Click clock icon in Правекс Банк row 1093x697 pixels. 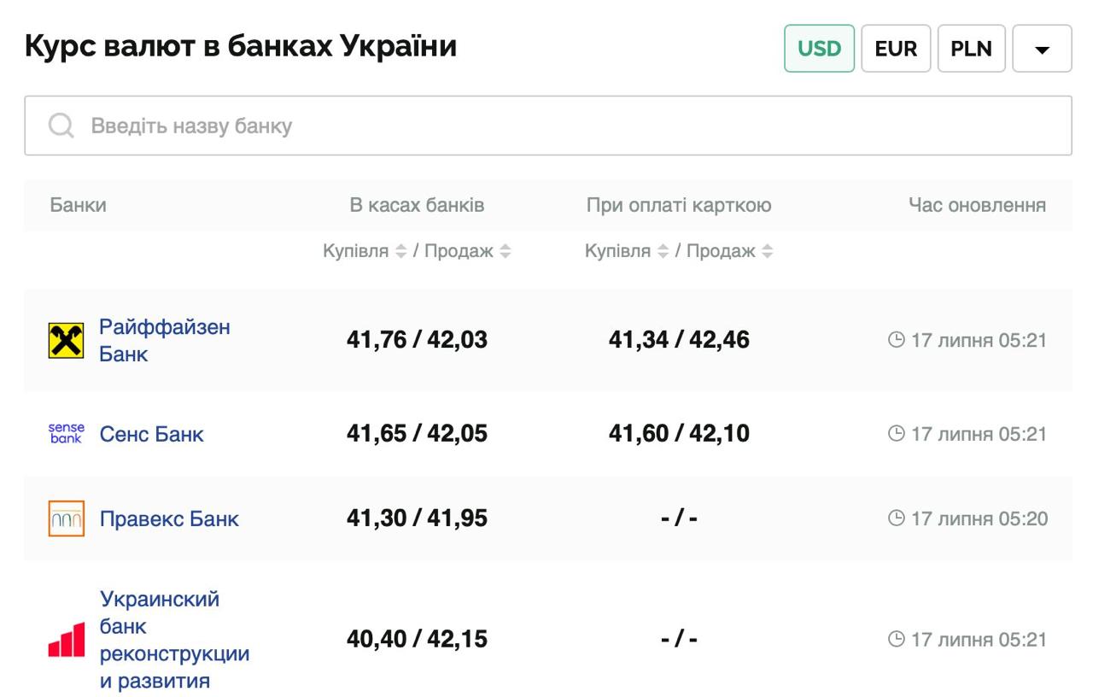(896, 518)
